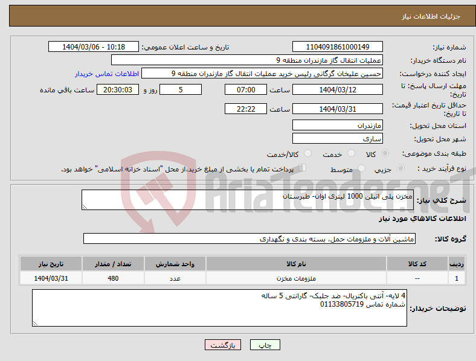Click the کد کالا column header

tap(417, 264)
